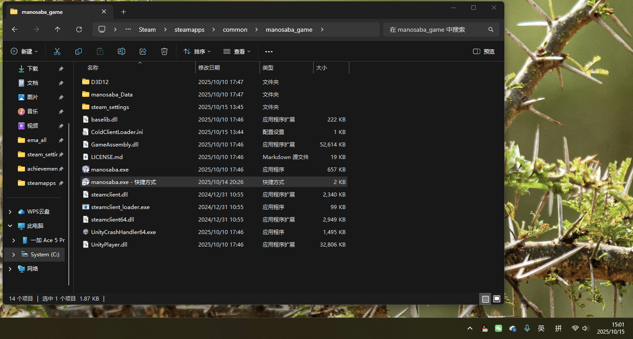Open a new File Explorer tab
The width and height of the screenshot is (633, 339).
[x=123, y=12]
